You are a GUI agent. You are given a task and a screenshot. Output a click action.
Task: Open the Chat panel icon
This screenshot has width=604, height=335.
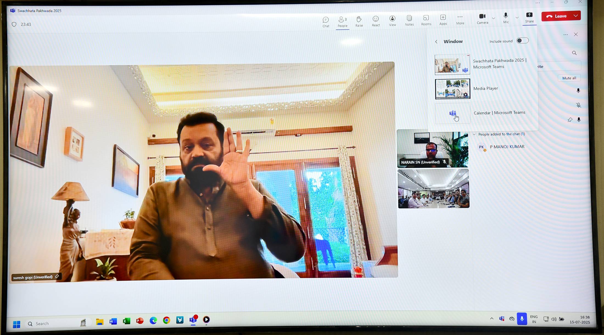[326, 20]
